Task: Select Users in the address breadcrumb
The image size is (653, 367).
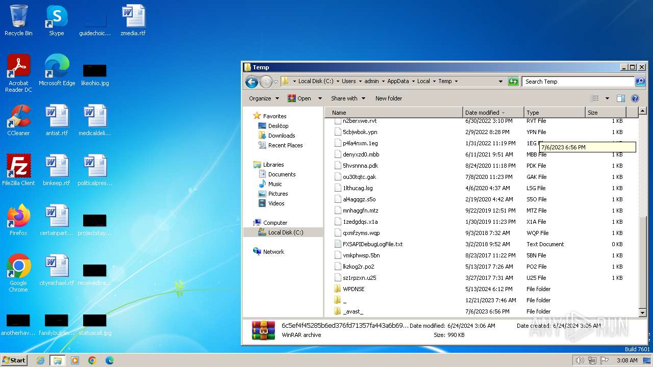Action: (349, 81)
